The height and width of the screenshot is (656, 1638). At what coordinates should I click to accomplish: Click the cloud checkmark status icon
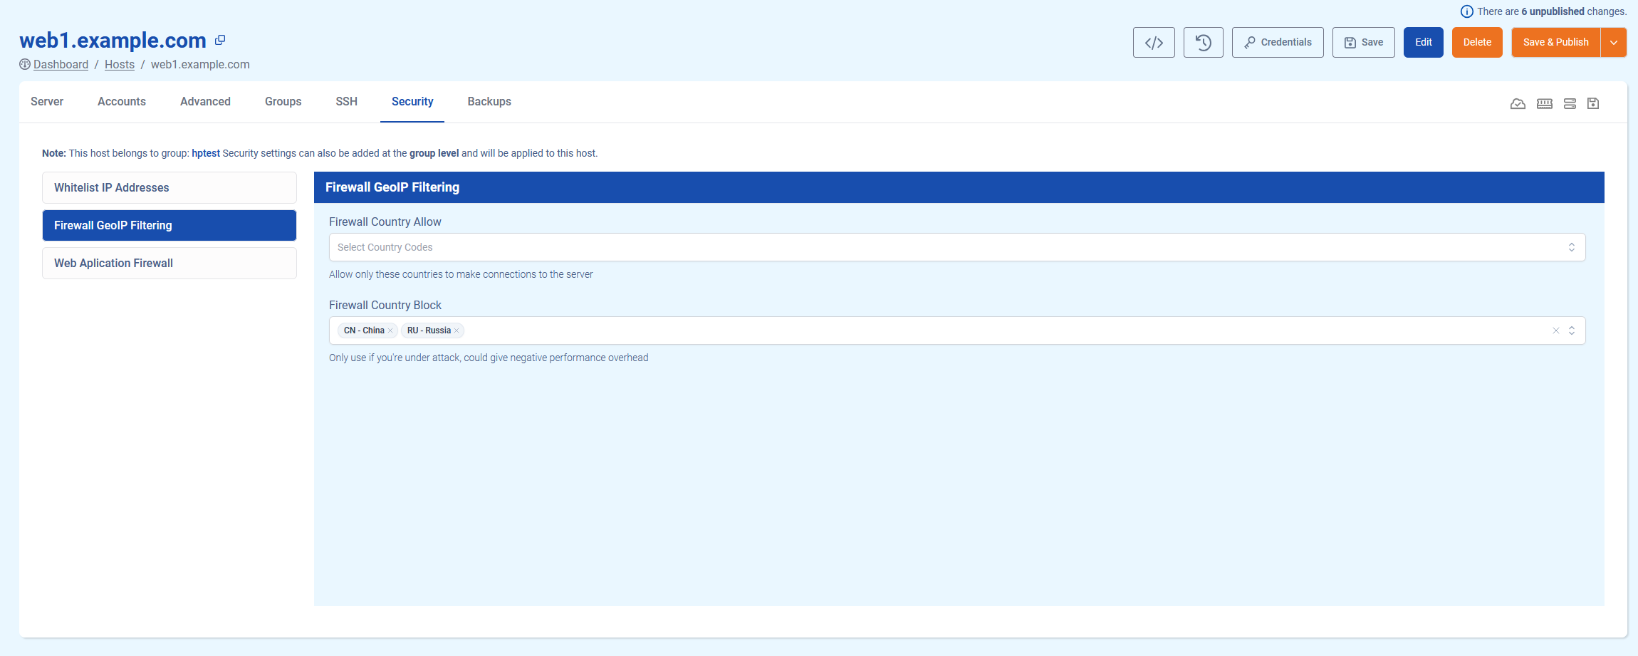(1518, 104)
